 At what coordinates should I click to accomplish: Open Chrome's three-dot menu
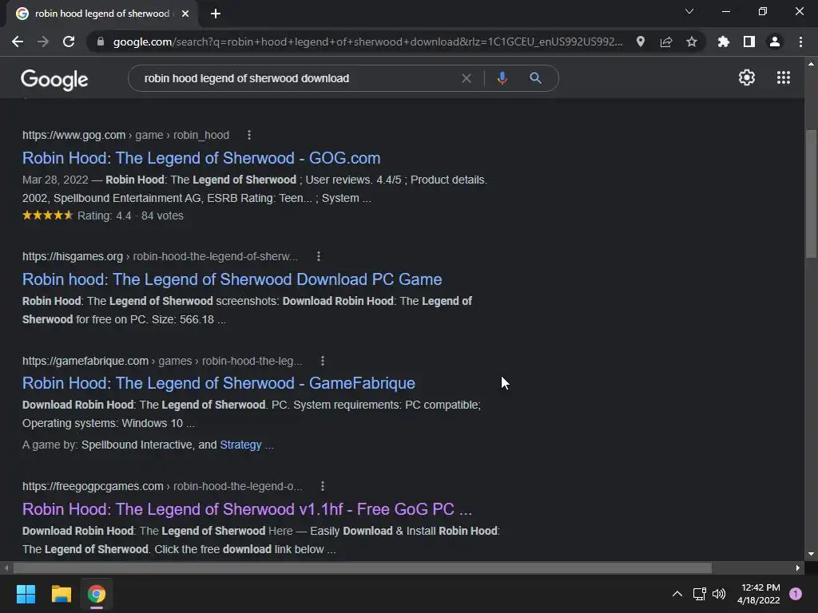[x=800, y=42]
